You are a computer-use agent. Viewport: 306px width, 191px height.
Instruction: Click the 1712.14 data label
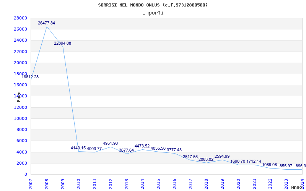254,161
